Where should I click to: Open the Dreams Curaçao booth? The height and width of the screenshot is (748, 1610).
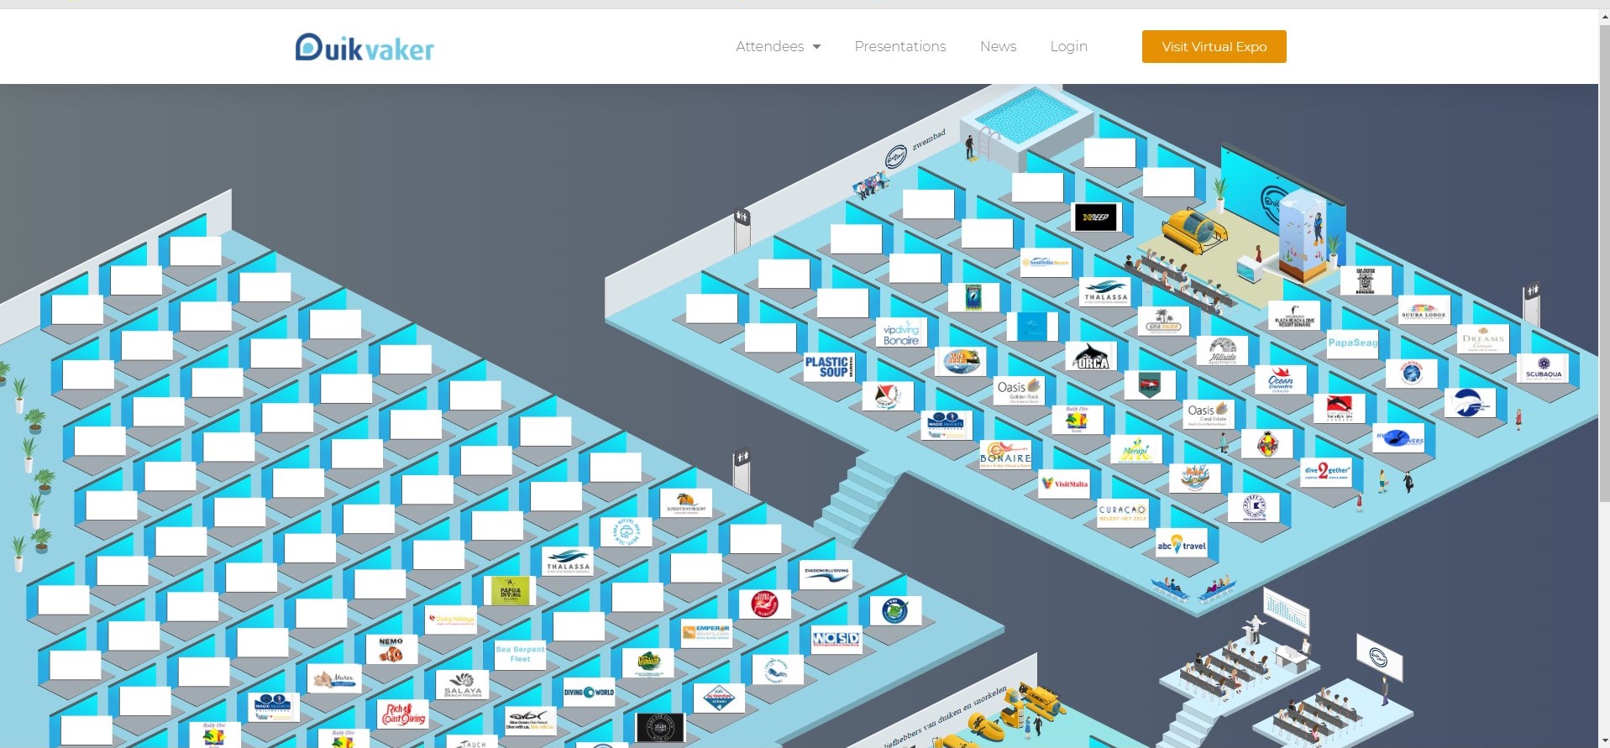pos(1483,338)
